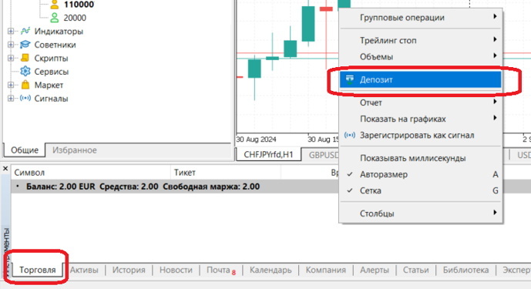531x289 pixels.
Task: Open the Почта tab
Action: (220, 270)
